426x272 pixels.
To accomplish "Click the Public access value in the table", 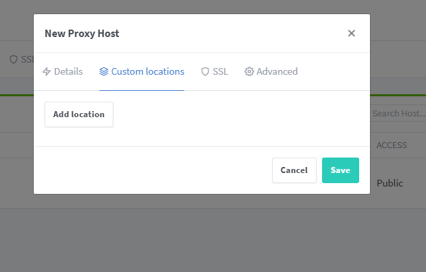I will click(x=390, y=183).
